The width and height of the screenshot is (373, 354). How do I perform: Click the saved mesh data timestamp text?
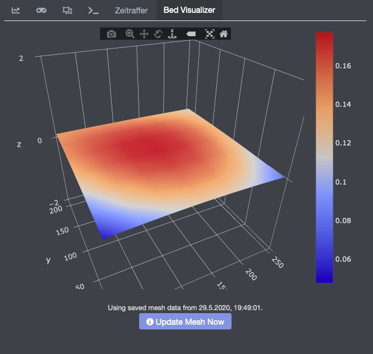pos(185,307)
